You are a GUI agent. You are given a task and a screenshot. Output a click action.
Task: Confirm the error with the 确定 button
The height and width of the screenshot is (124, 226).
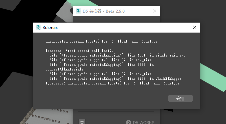click(x=180, y=98)
